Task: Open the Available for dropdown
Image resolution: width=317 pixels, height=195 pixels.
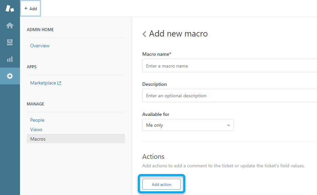Action: (x=188, y=125)
